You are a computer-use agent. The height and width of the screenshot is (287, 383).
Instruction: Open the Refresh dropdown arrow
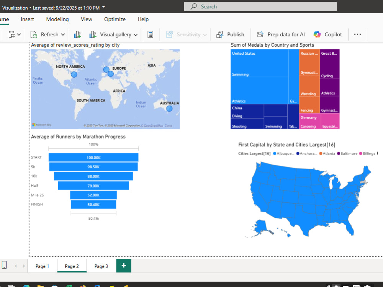63,35
